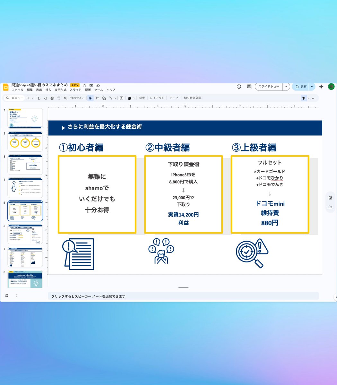Select slide 4 thumbnail with hand icon
The height and width of the screenshot is (385, 337).
25,188
